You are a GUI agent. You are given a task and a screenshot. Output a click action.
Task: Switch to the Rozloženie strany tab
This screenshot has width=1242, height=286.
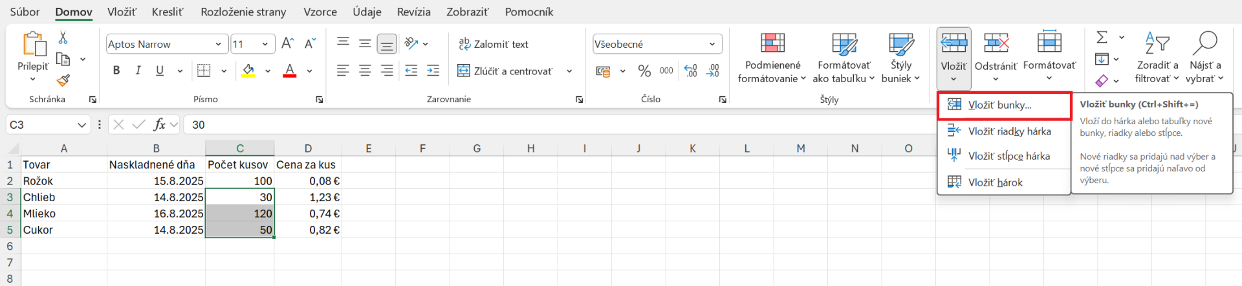coord(243,12)
